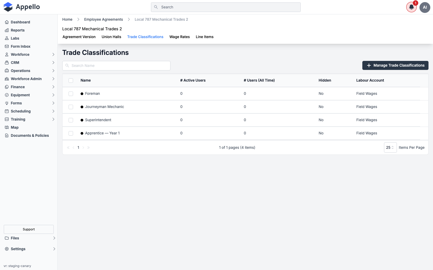The height and width of the screenshot is (270, 433).
Task: Click the Reports chart icon
Action: (x=7, y=30)
